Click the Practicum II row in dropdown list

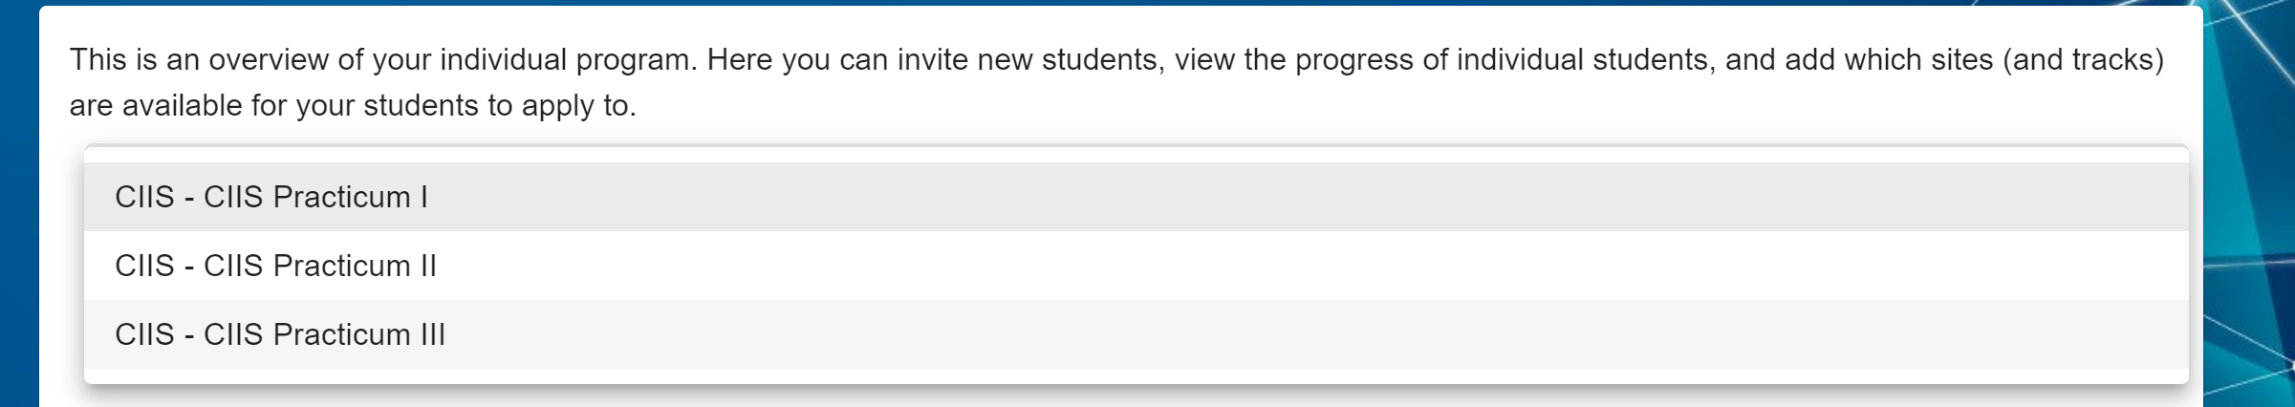[1136, 266]
